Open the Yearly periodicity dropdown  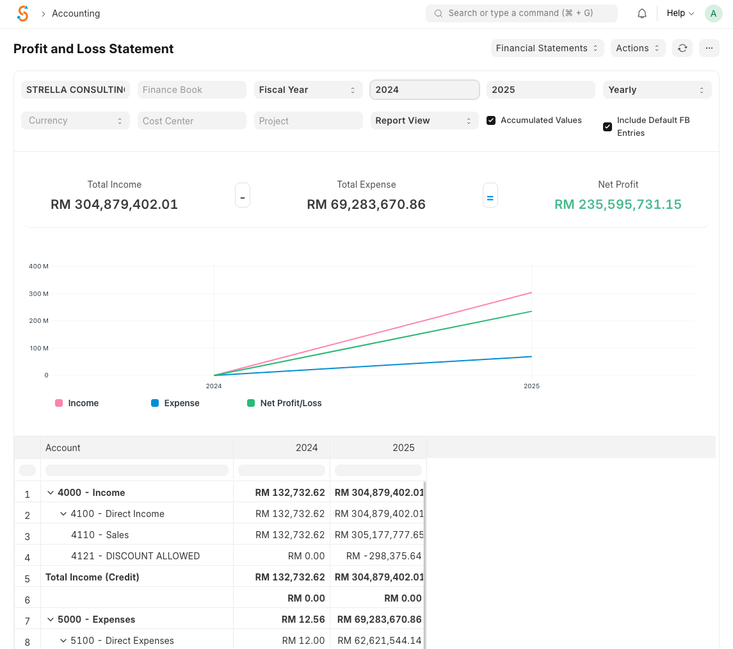657,90
